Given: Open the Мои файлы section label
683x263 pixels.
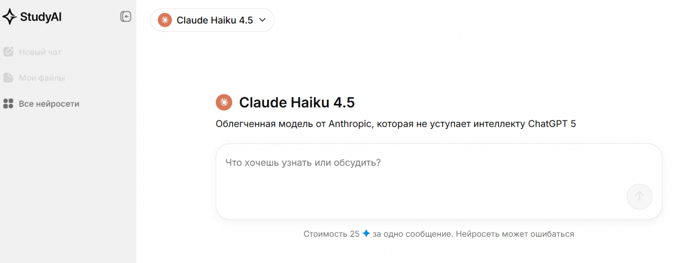Looking at the screenshot, I should pyautogui.click(x=42, y=78).
